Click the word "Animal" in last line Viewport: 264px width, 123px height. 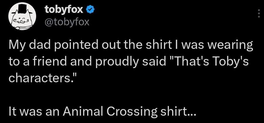[83, 111]
